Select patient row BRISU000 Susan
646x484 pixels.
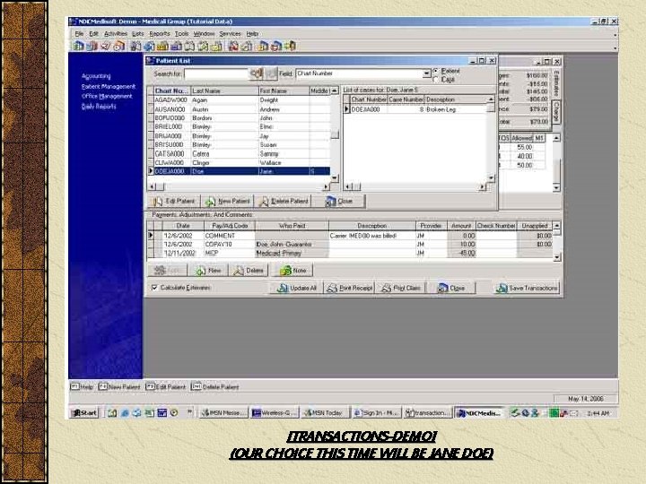click(x=241, y=145)
